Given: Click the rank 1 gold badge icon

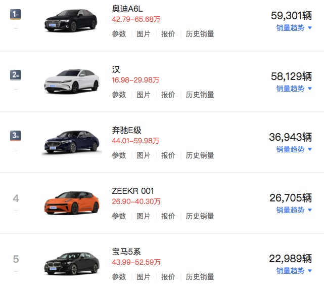Looking at the screenshot, I should pos(16,14).
